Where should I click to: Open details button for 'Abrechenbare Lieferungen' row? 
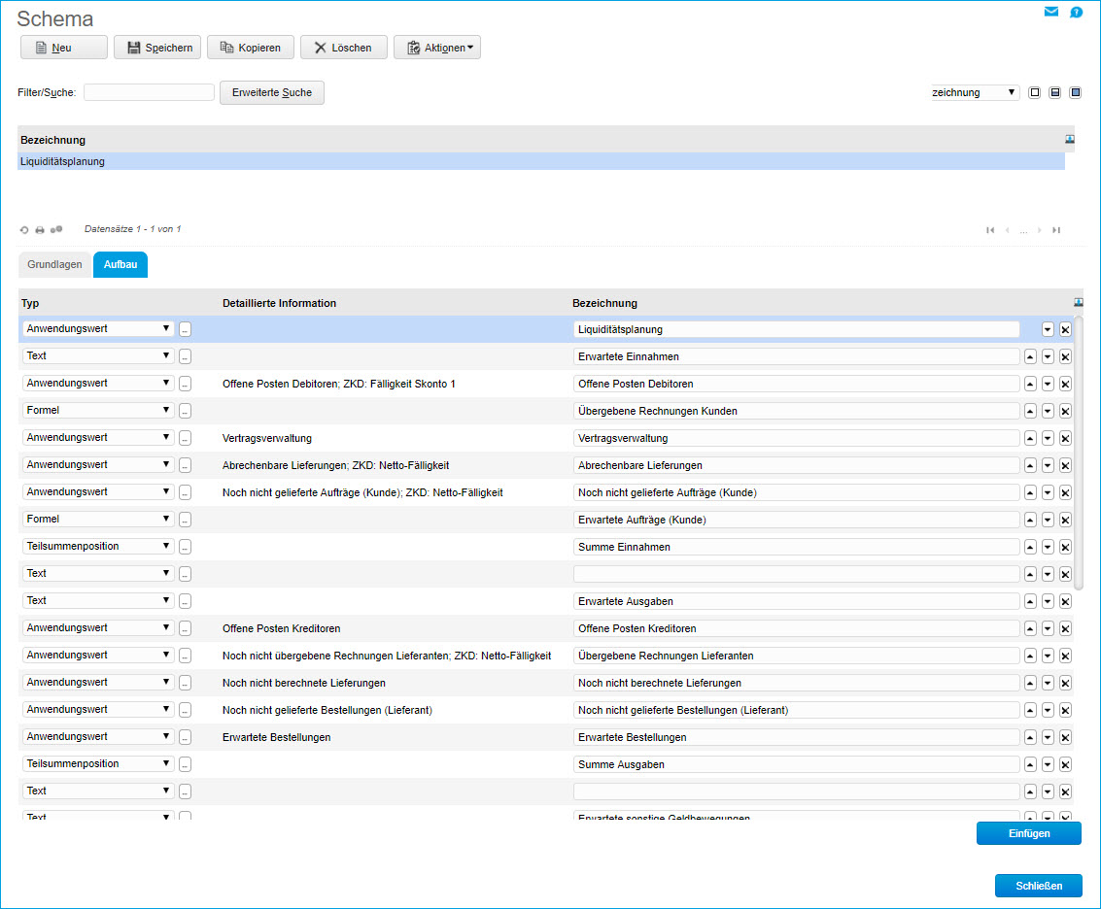click(x=185, y=465)
